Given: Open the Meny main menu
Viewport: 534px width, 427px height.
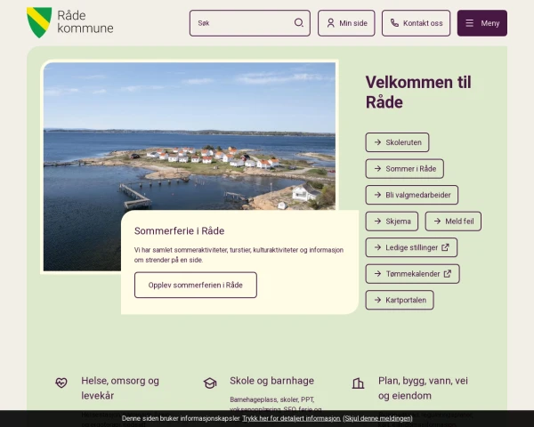Looking at the screenshot, I should click(481, 23).
